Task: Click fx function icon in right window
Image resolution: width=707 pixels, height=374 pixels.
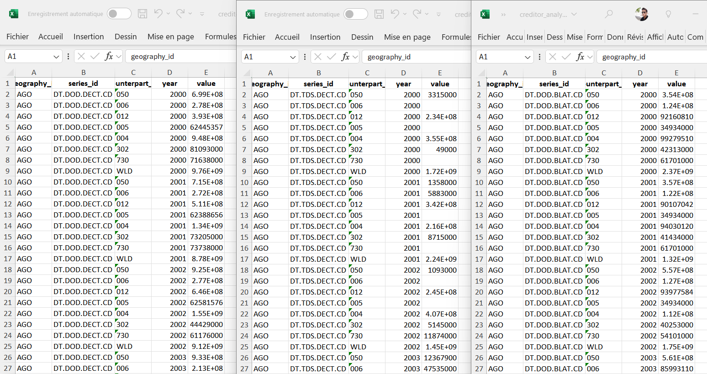Action: click(x=580, y=57)
